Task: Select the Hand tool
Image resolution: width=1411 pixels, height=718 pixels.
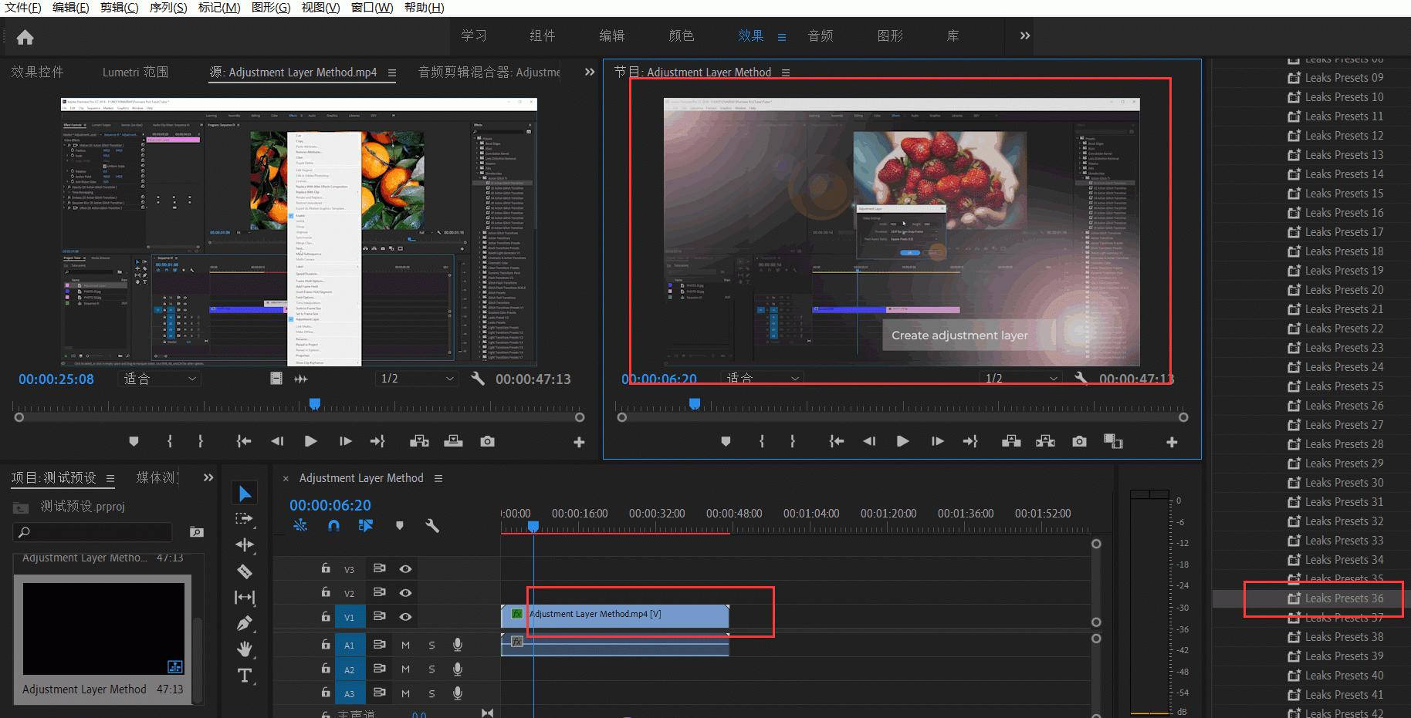Action: pos(245,649)
